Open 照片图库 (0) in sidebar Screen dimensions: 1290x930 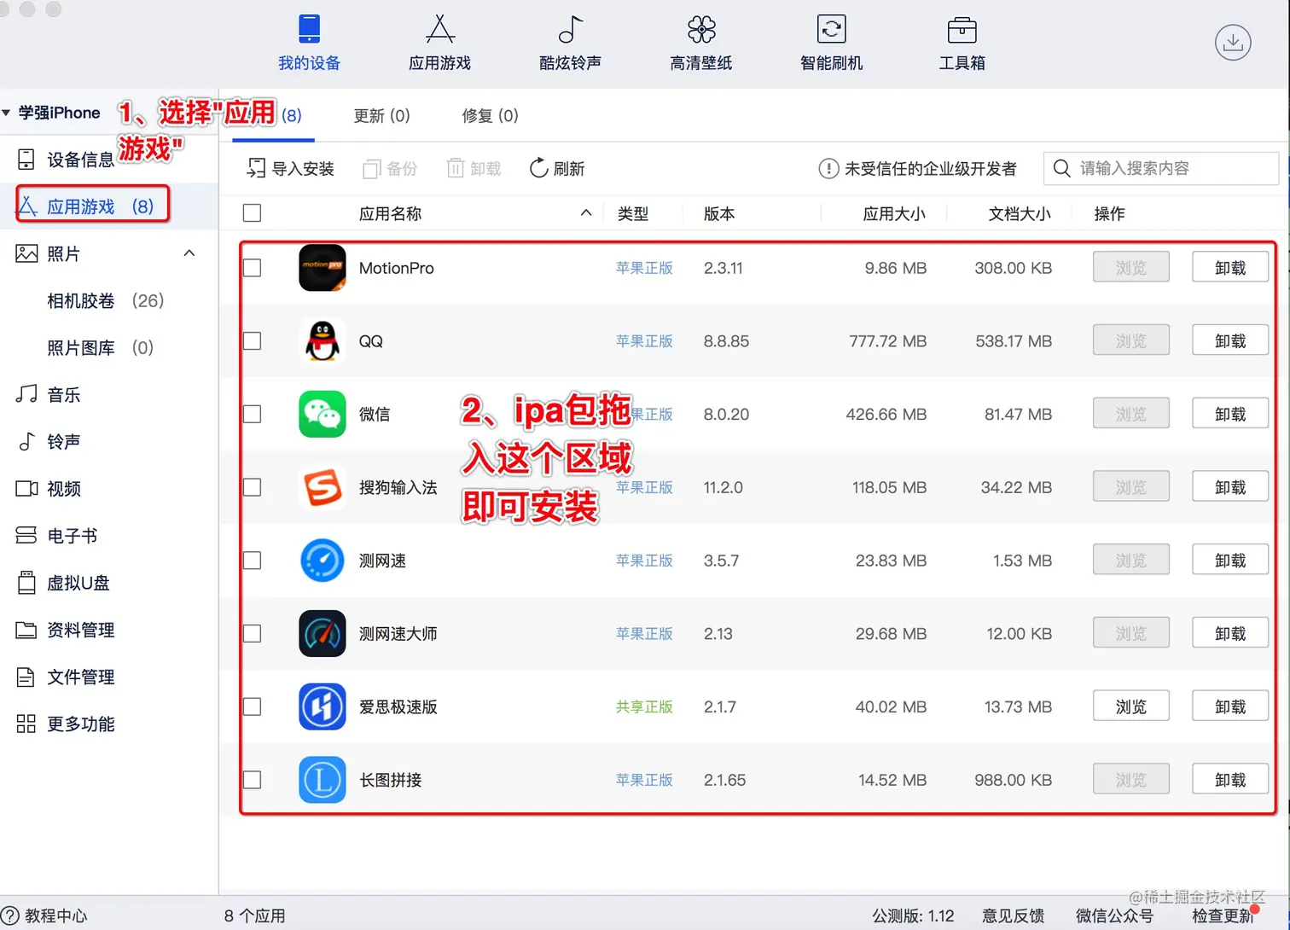point(100,347)
